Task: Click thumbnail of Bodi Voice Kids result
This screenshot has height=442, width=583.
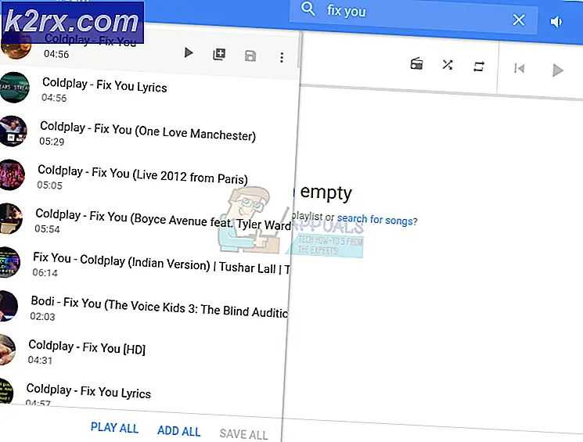Action: coord(8,306)
